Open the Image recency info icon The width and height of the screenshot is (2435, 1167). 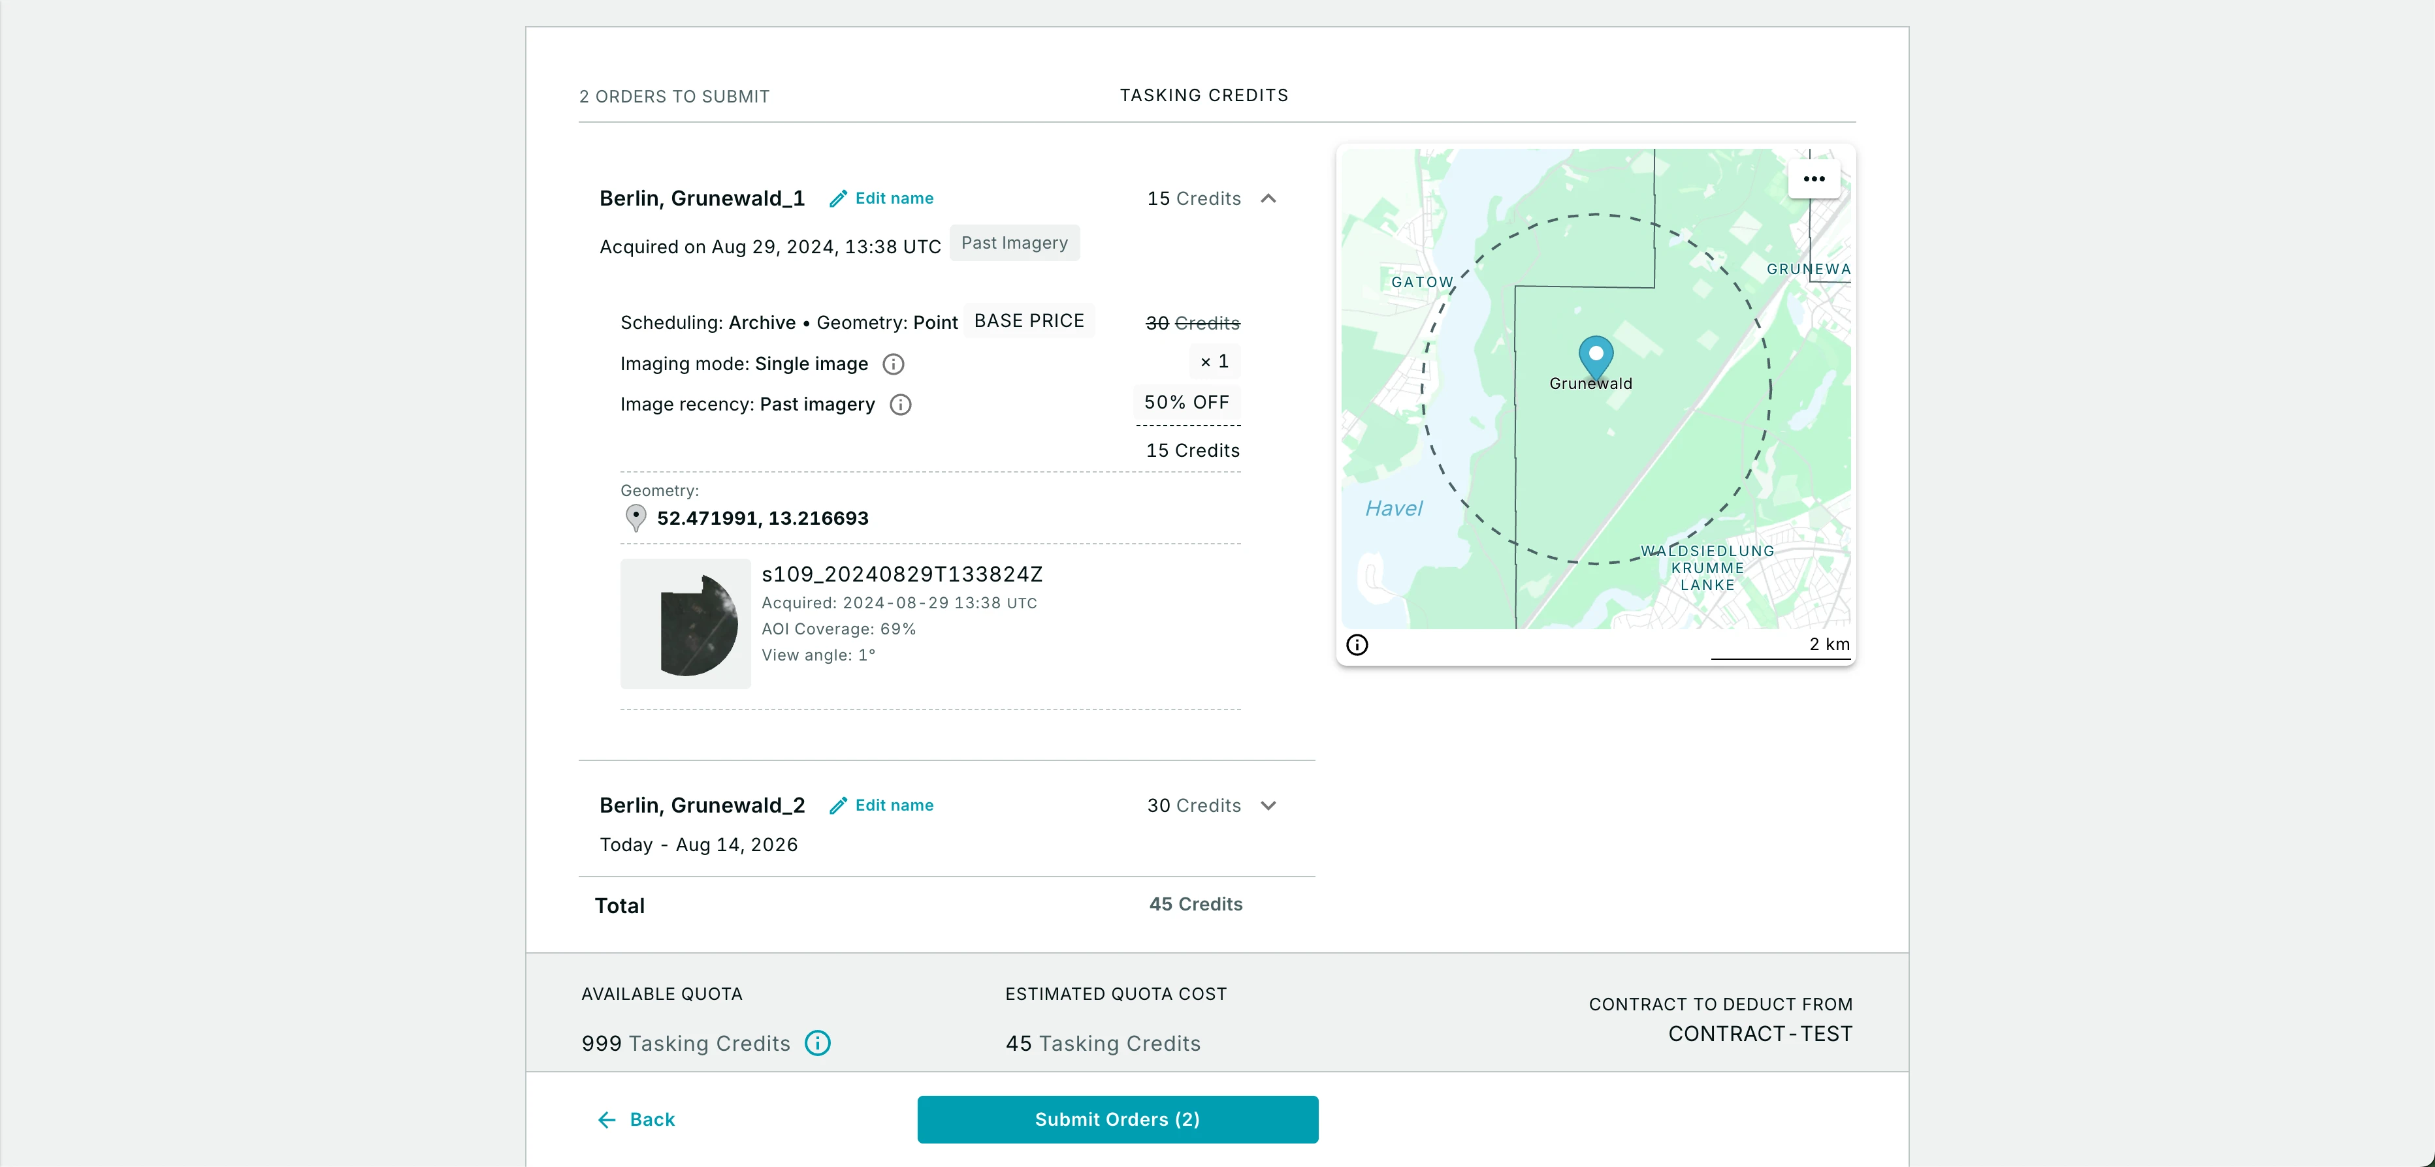(x=900, y=405)
